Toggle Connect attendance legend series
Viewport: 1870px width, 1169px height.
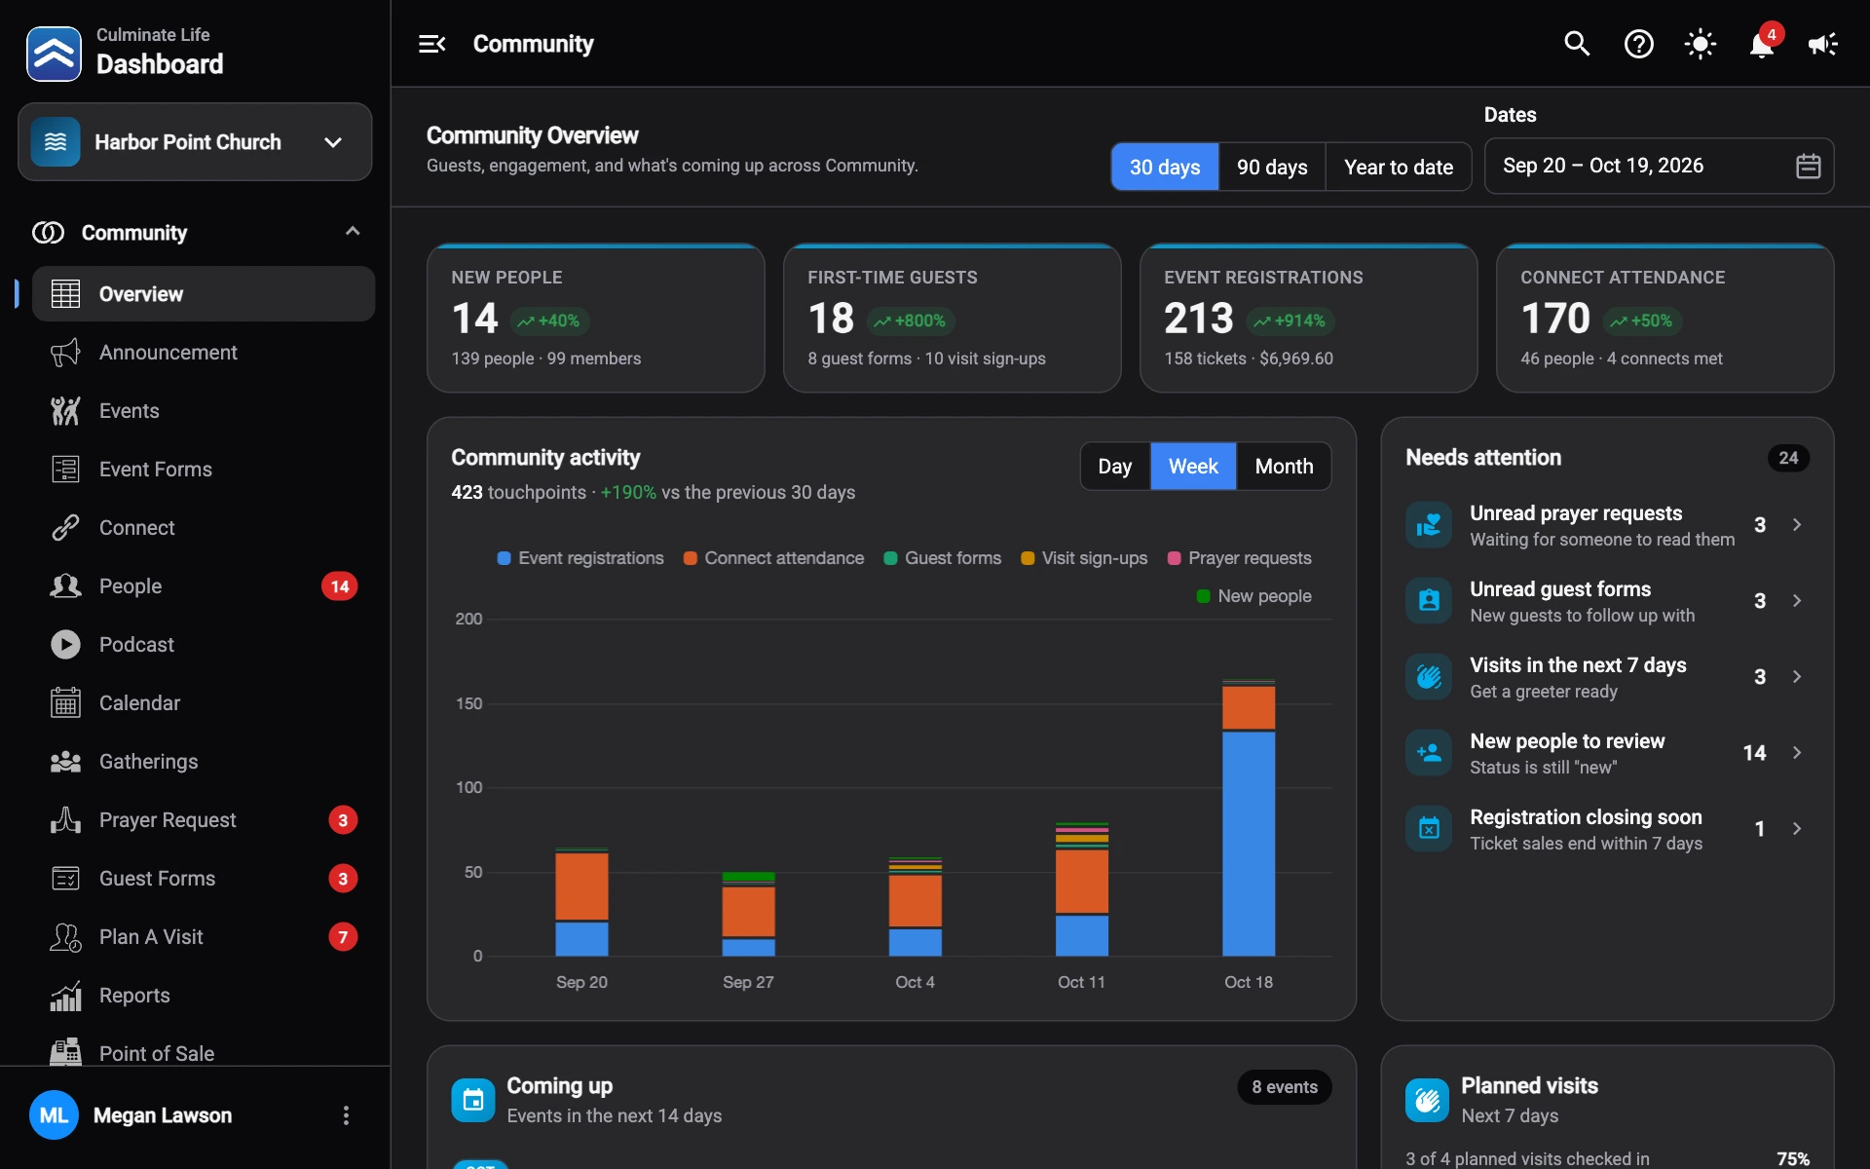coord(773,558)
